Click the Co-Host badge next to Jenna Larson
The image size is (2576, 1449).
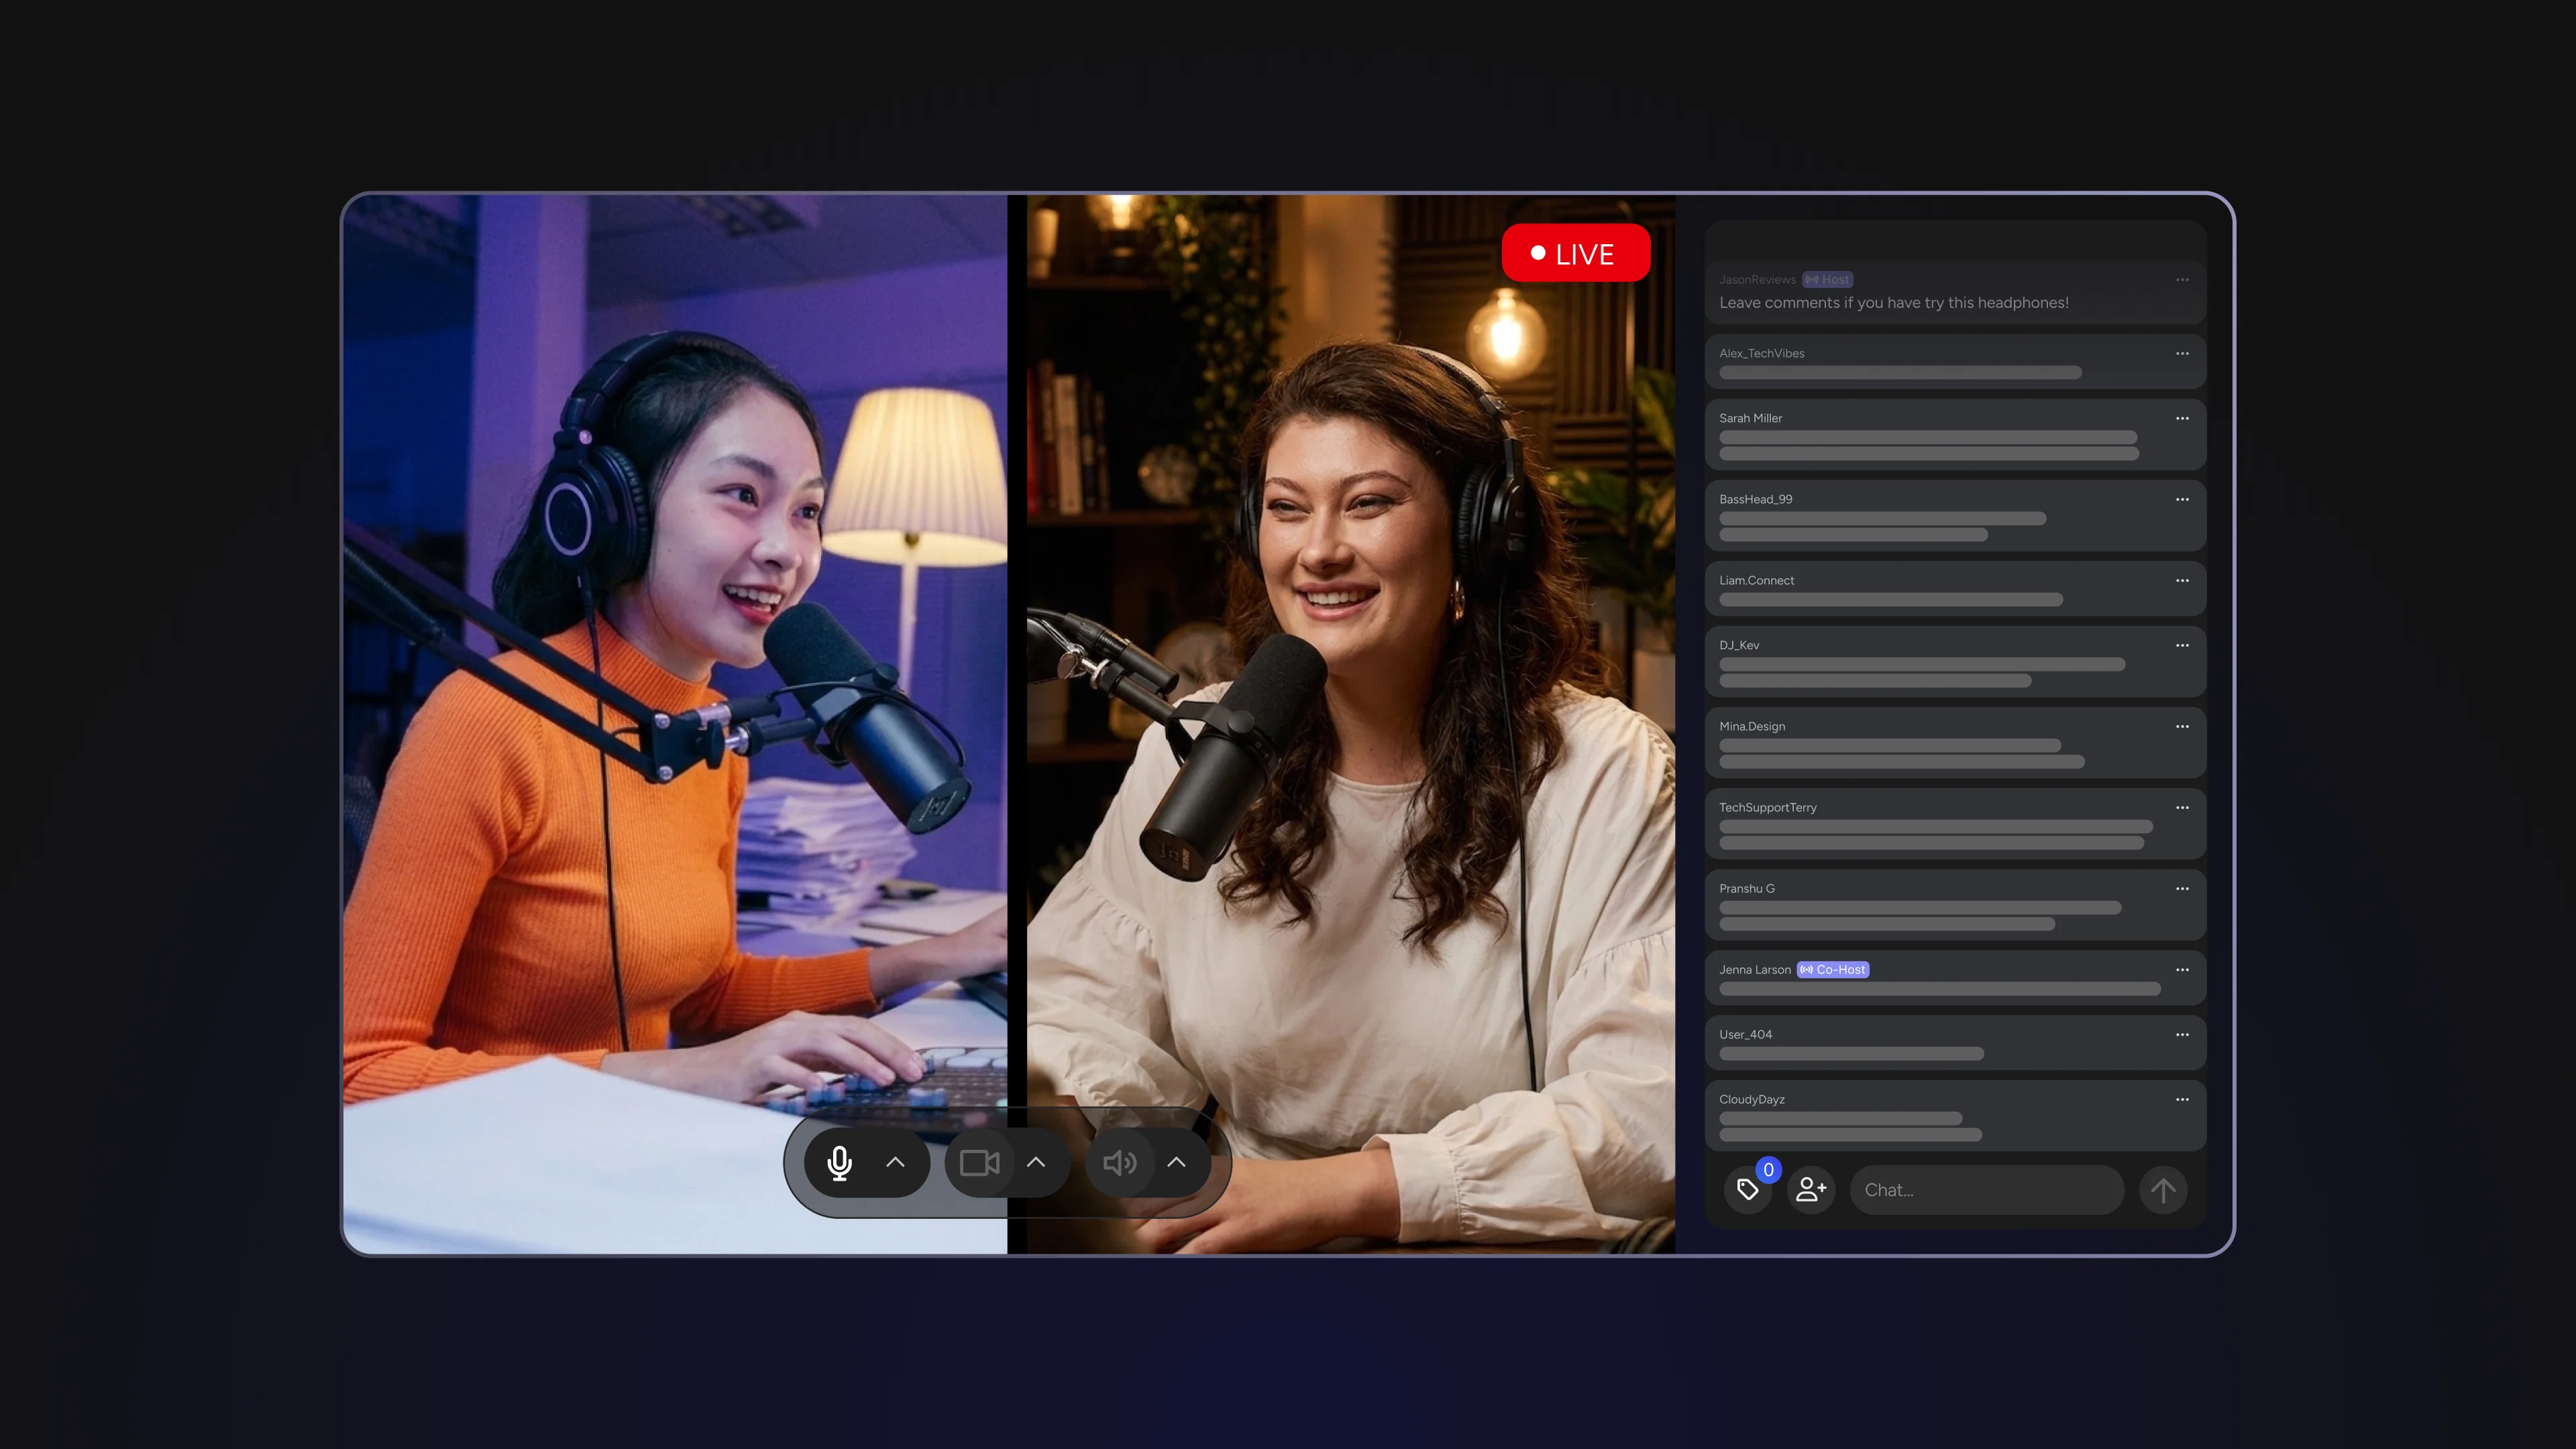tap(1832, 969)
